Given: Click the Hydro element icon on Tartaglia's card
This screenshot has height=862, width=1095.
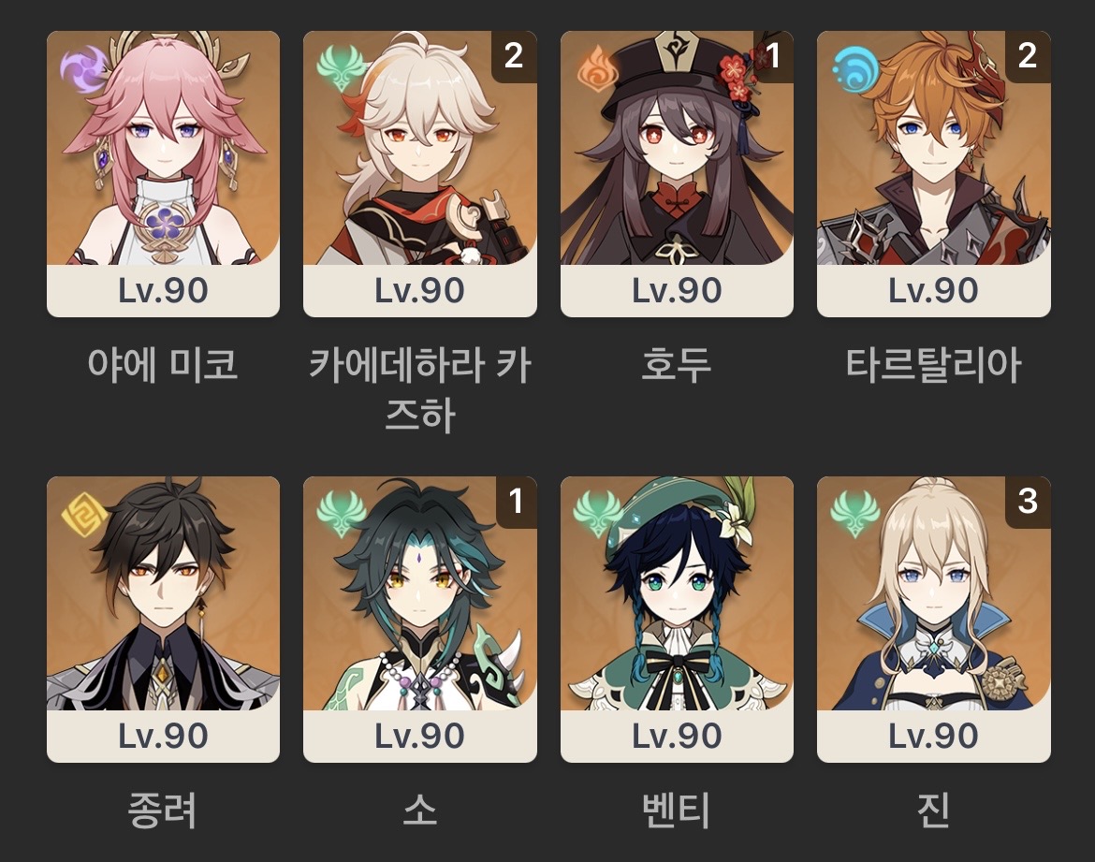Looking at the screenshot, I should coord(855,70).
